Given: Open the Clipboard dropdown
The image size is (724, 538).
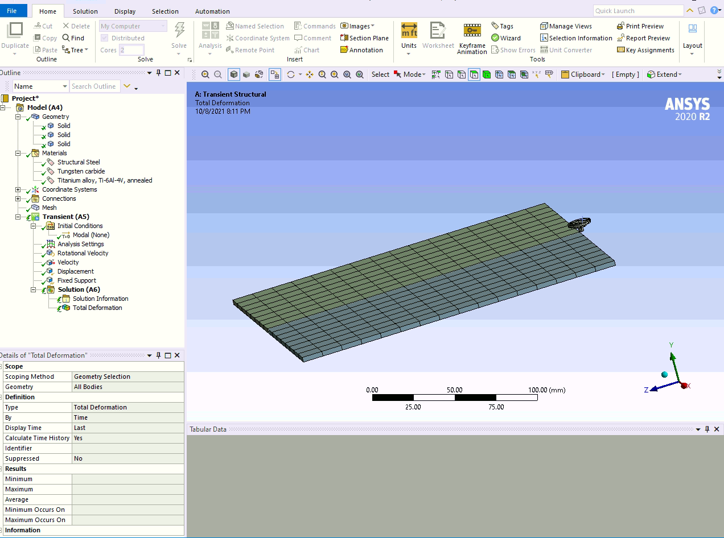Looking at the screenshot, I should (582, 75).
